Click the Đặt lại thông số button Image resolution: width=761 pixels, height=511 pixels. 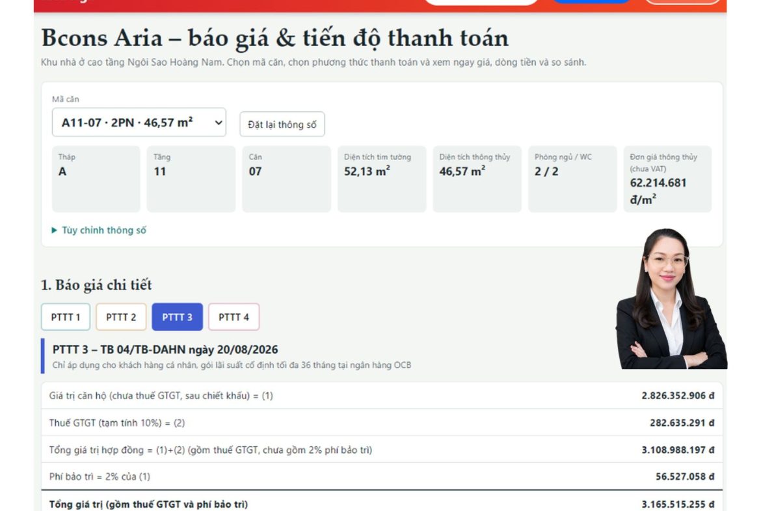pyautogui.click(x=282, y=124)
